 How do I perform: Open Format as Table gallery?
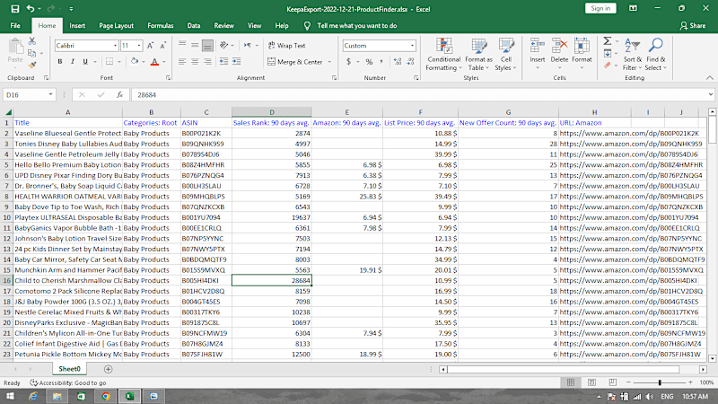coord(478,55)
